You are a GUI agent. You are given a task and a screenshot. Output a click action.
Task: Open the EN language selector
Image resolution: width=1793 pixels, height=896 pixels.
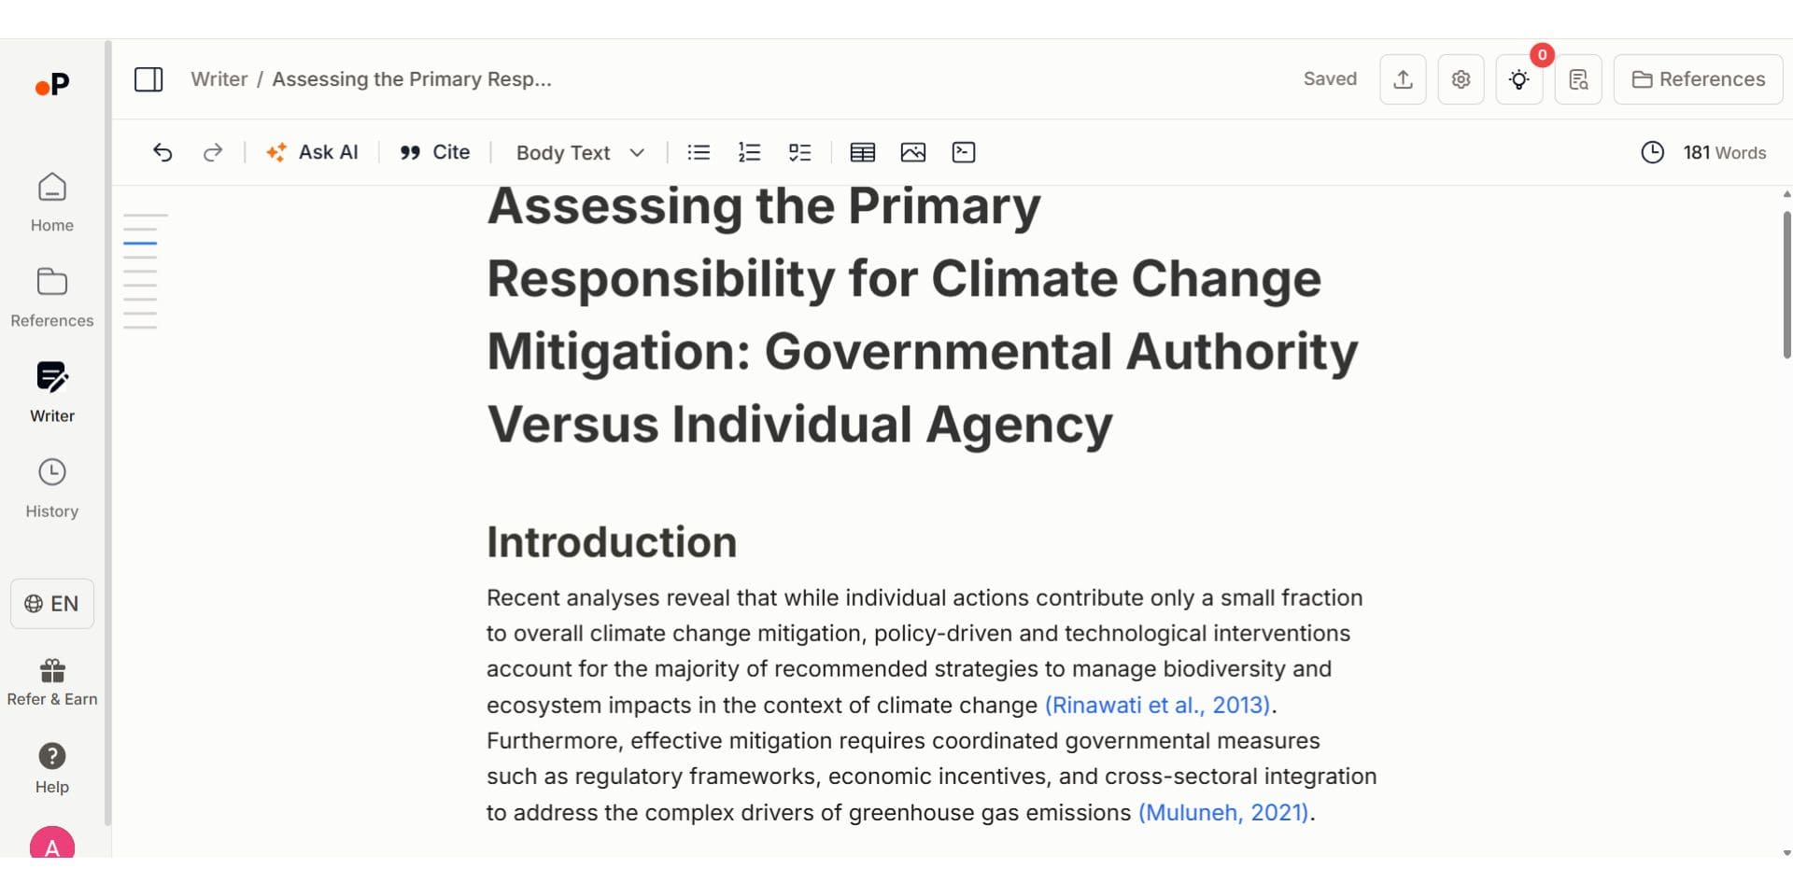coord(52,604)
